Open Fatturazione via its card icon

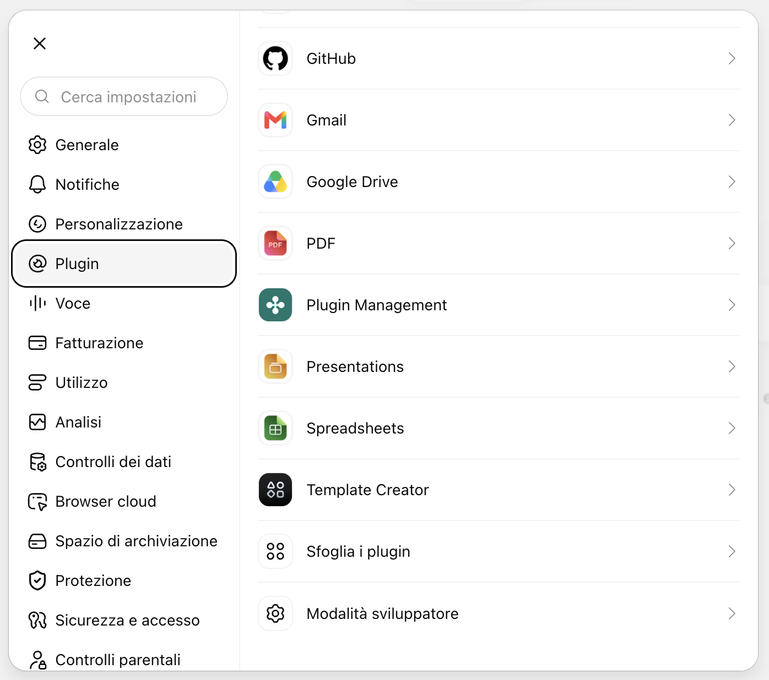coord(37,343)
